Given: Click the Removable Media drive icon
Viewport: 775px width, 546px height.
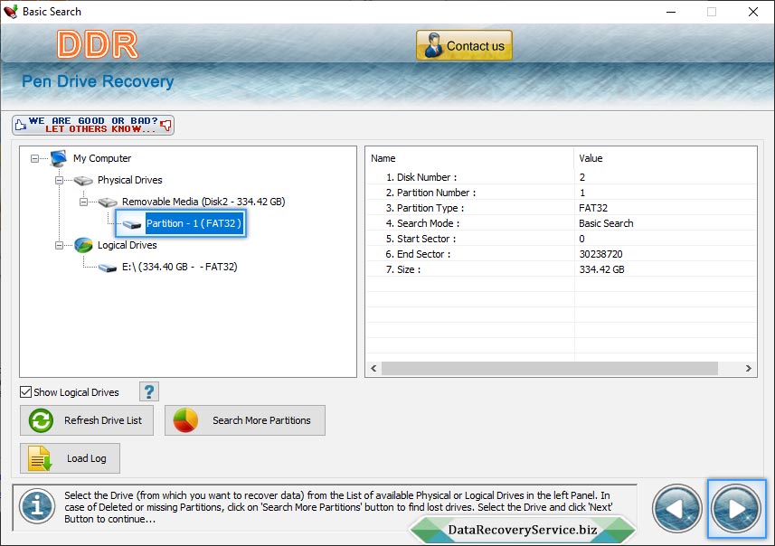Looking at the screenshot, I should (x=108, y=202).
